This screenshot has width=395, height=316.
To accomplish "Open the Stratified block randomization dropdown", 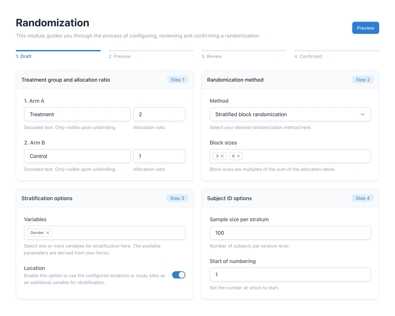I will coord(290,114).
